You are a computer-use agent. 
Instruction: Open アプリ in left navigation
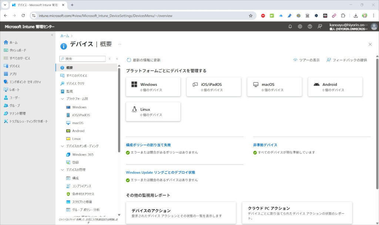tap(10, 74)
